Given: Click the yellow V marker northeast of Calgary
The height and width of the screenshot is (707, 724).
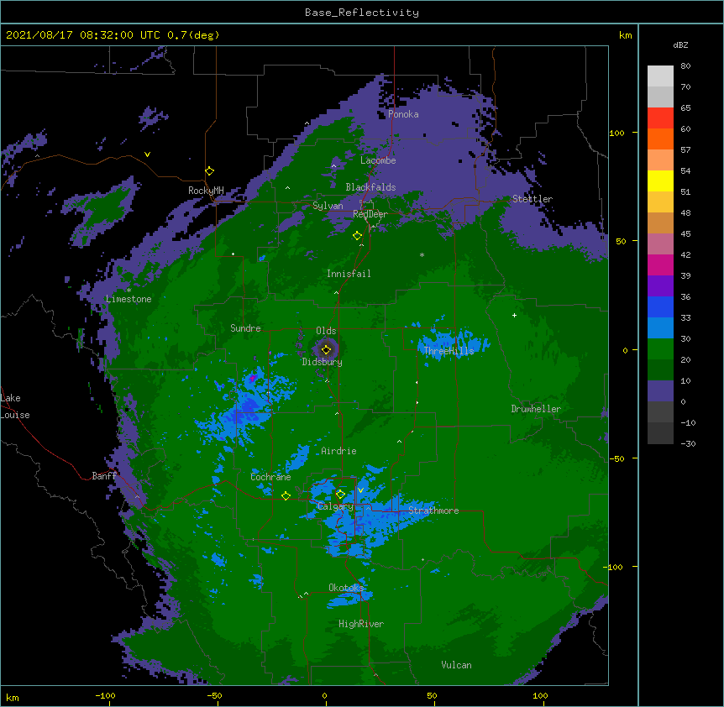Looking at the screenshot, I should (x=360, y=490).
